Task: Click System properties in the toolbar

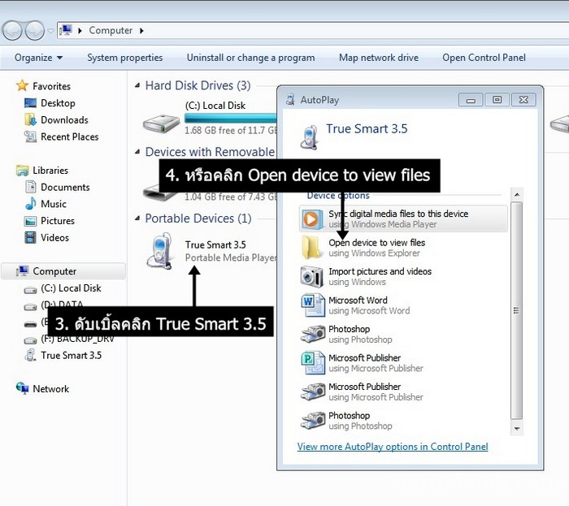Action: point(125,58)
